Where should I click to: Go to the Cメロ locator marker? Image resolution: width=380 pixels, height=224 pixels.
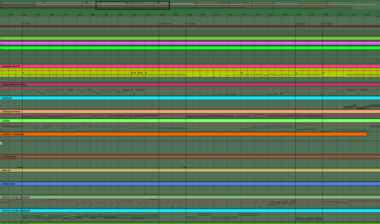pyautogui.click(x=324, y=23)
